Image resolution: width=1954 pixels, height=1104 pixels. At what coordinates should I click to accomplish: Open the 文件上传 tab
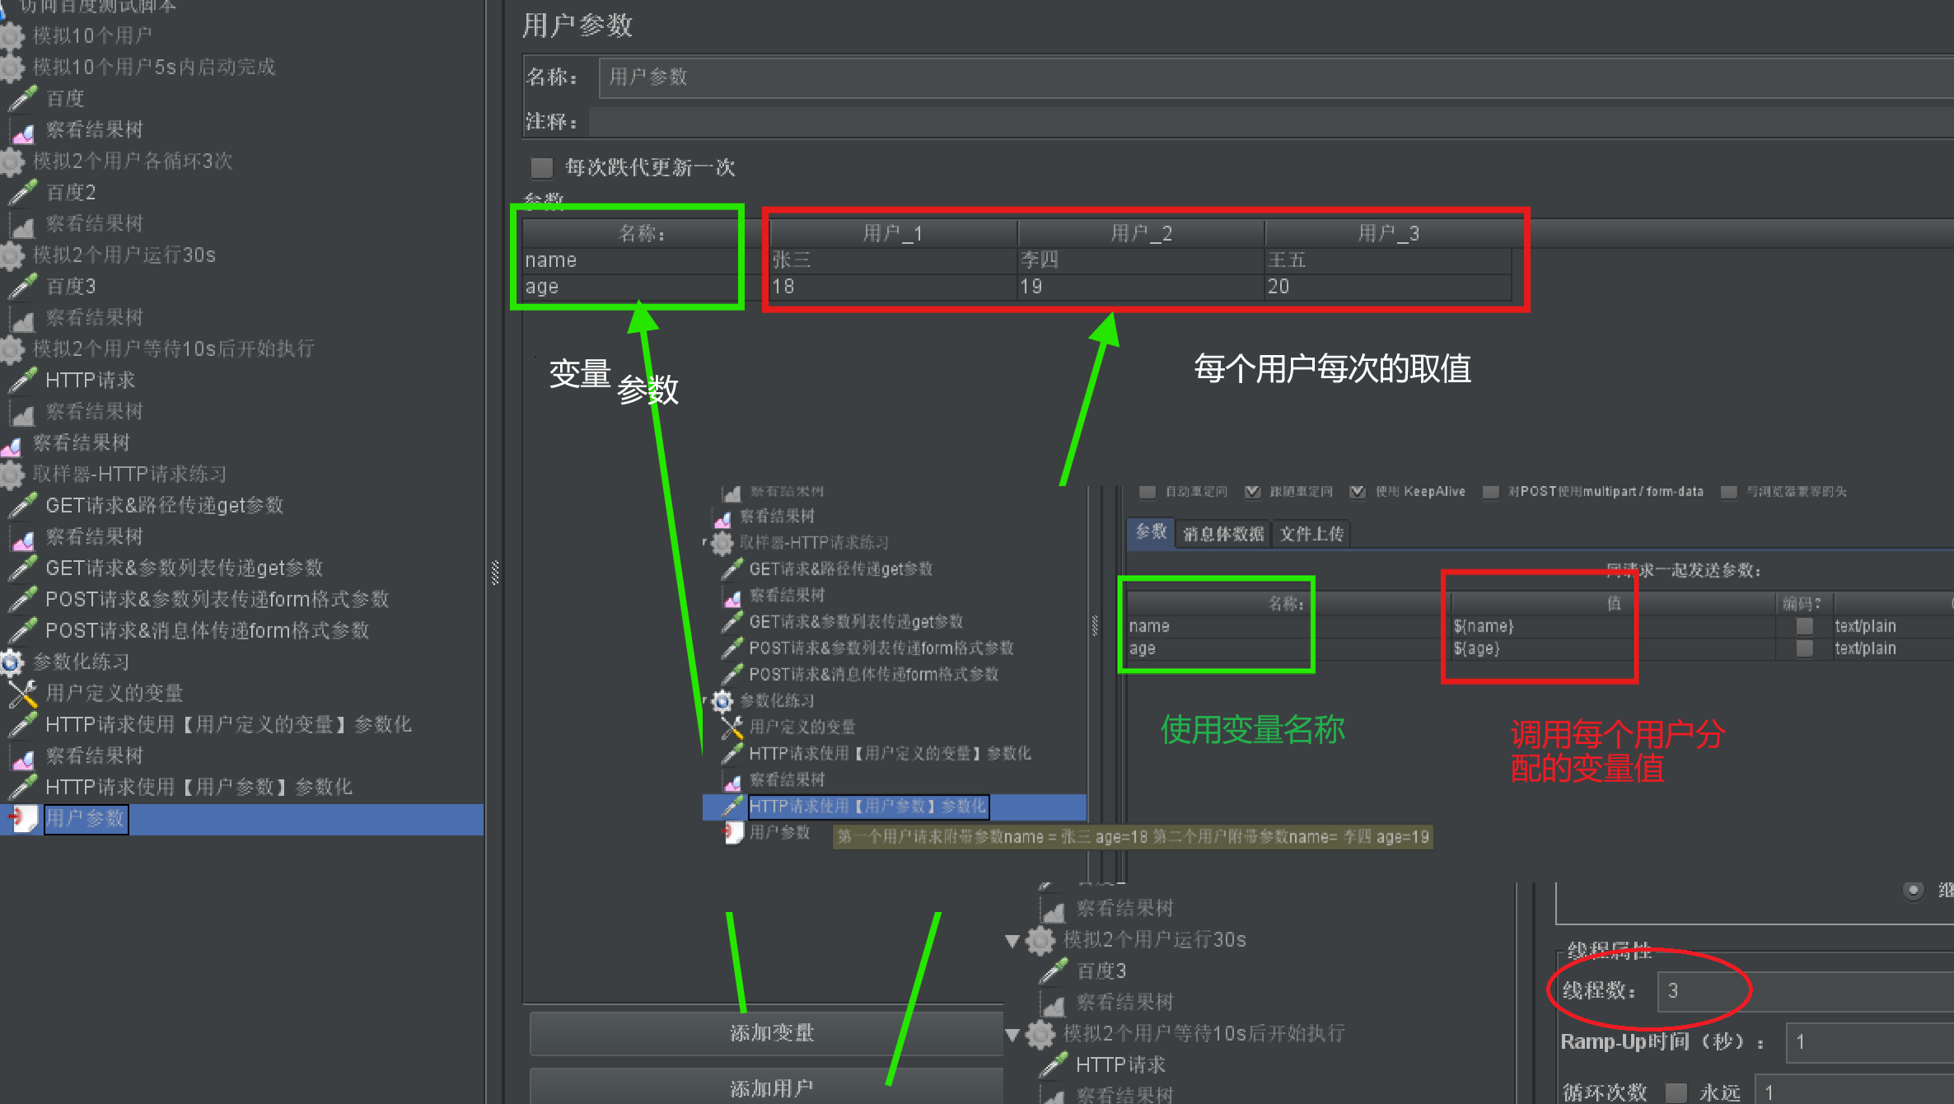pyautogui.click(x=1311, y=535)
